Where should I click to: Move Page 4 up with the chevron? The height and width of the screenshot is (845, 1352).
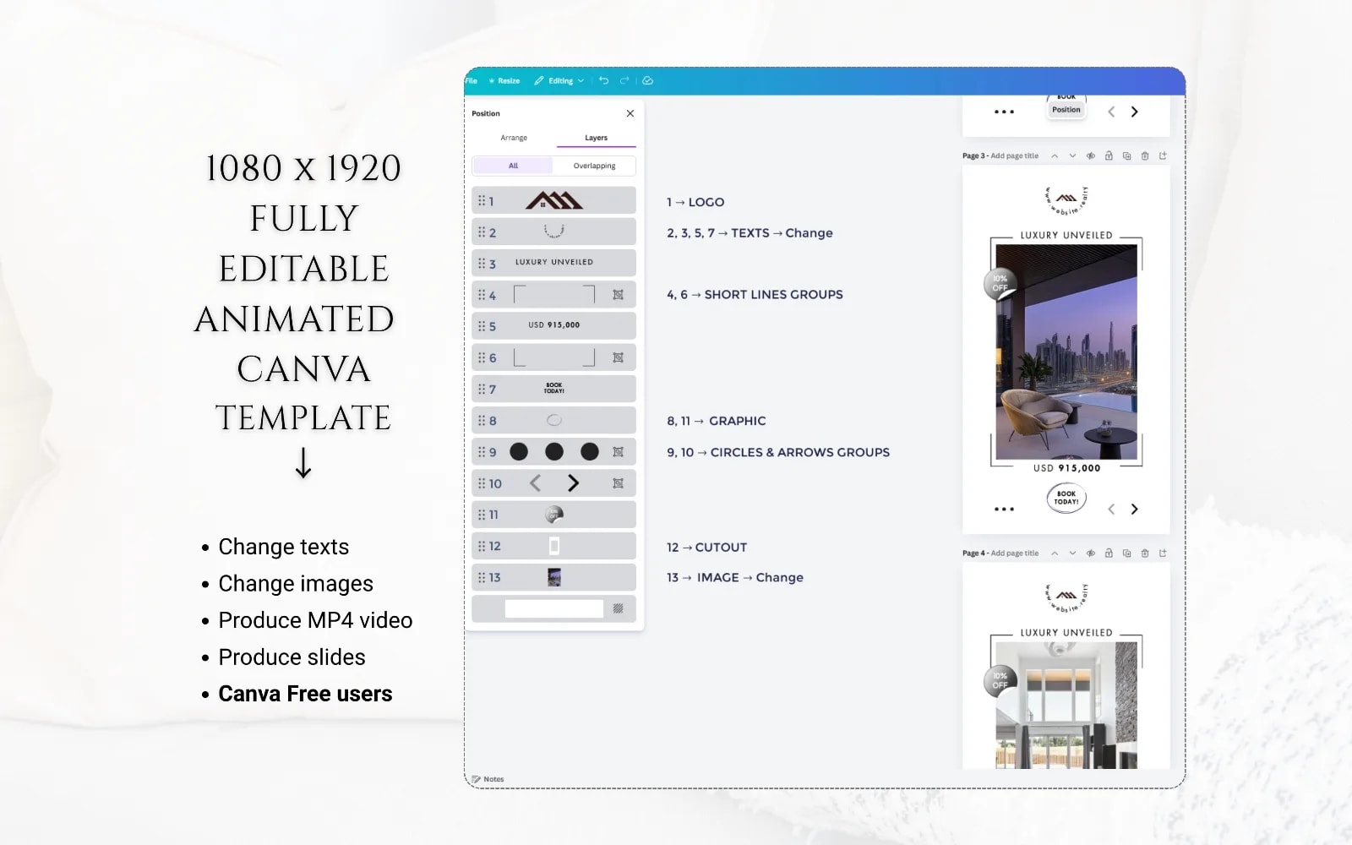pyautogui.click(x=1055, y=553)
